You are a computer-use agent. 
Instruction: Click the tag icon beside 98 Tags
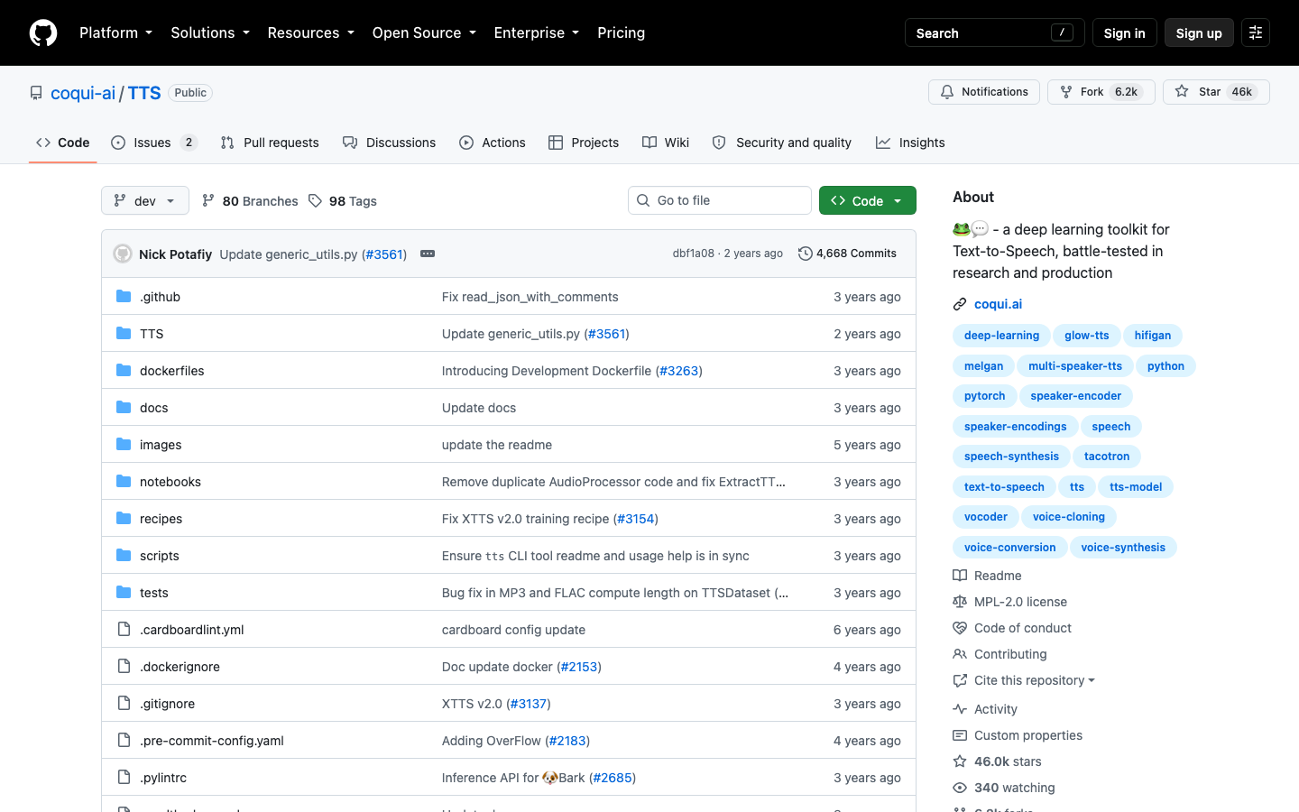[x=315, y=200]
